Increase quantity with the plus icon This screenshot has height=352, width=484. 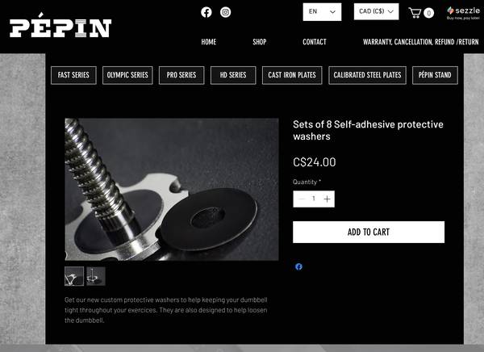(x=328, y=199)
